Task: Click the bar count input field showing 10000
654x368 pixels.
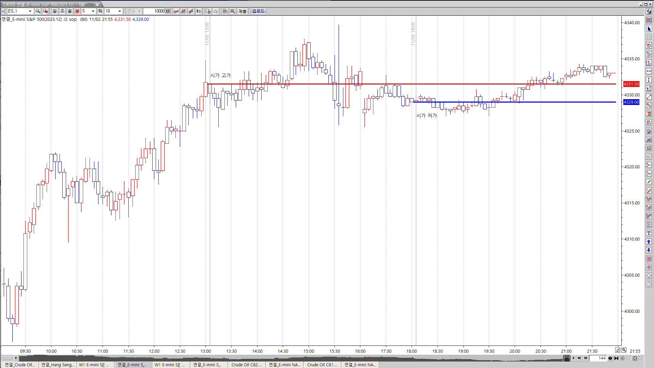Action: click(154, 11)
